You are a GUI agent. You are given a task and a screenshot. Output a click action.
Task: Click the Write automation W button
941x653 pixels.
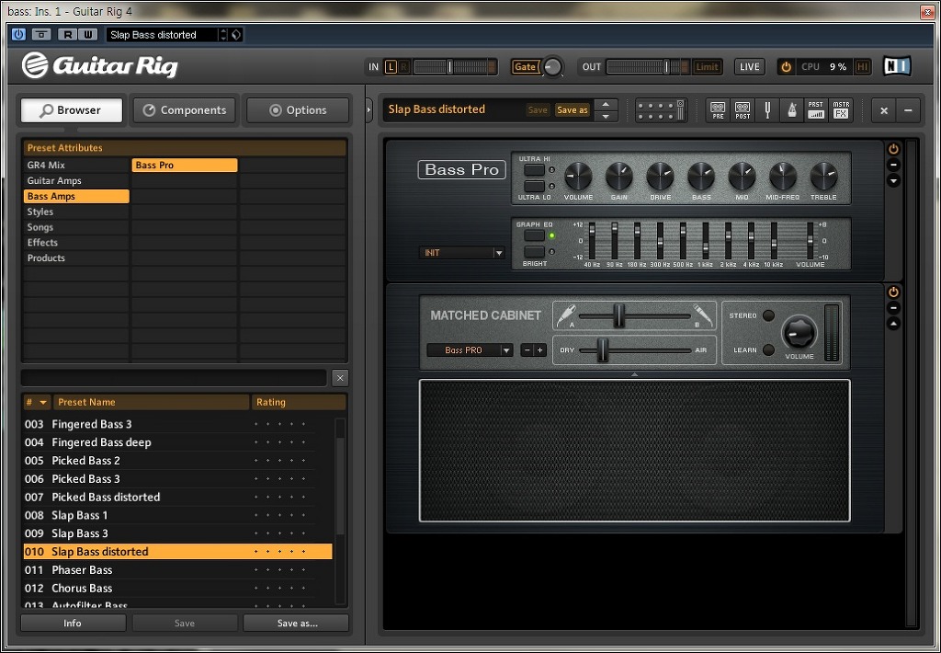(x=87, y=34)
